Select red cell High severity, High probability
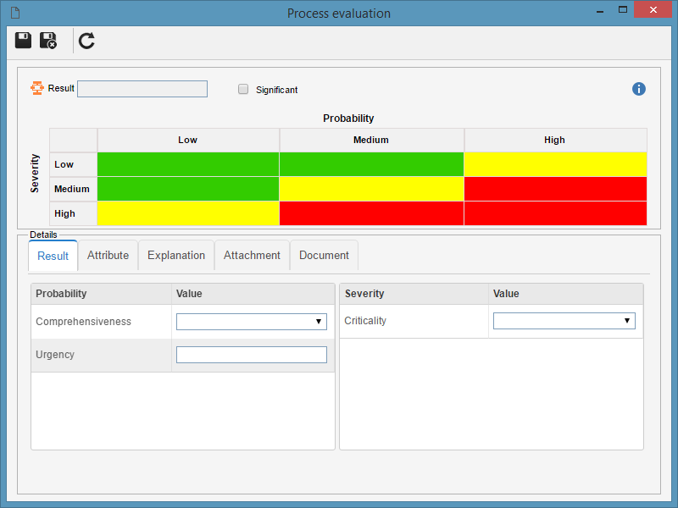The width and height of the screenshot is (678, 508). 556,213
